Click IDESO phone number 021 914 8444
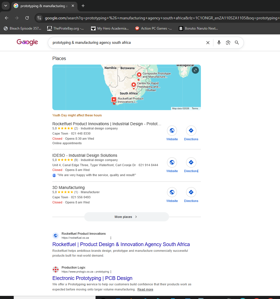The image size is (280, 299). 148,165
